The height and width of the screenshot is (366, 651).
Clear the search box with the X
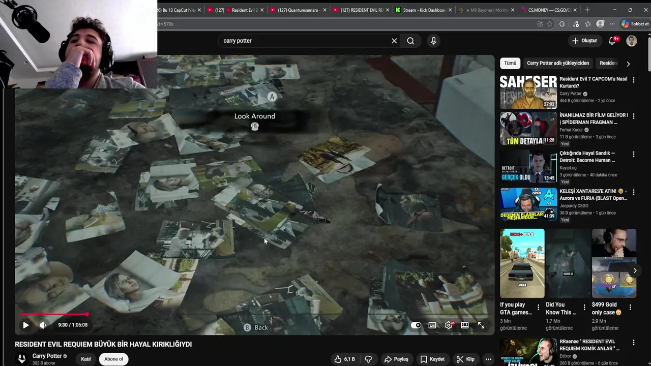click(394, 41)
